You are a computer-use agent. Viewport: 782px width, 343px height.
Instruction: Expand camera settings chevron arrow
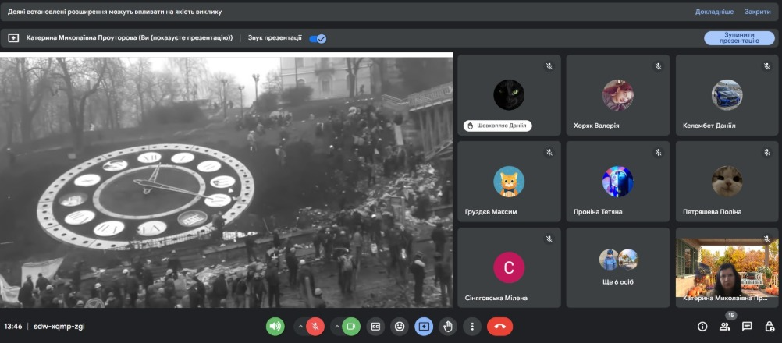pos(336,327)
